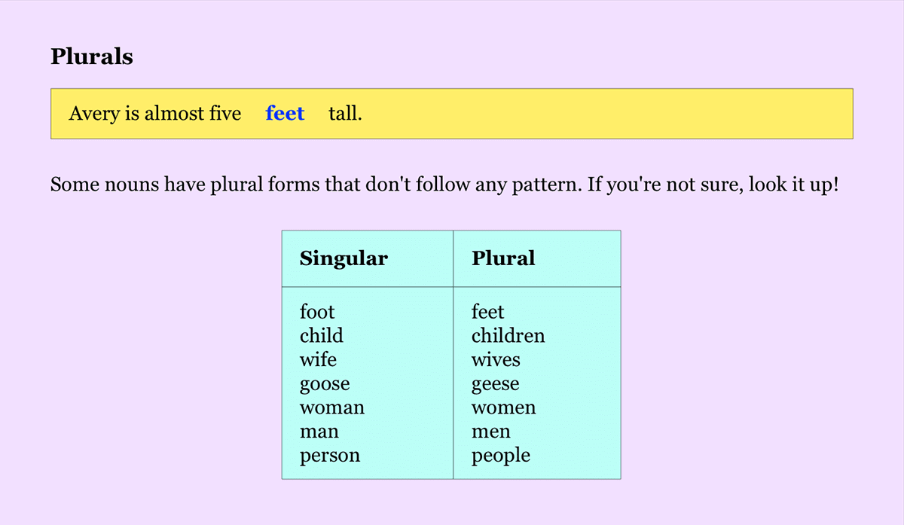This screenshot has width=904, height=525.
Task: Click the word "person" in the table
Action: (330, 456)
